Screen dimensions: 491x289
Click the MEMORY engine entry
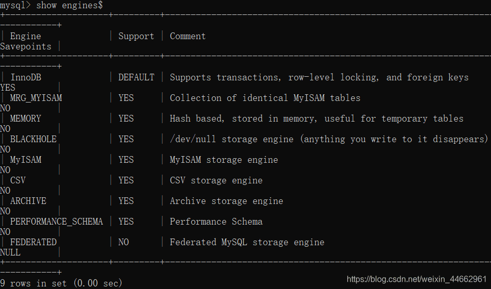click(25, 118)
